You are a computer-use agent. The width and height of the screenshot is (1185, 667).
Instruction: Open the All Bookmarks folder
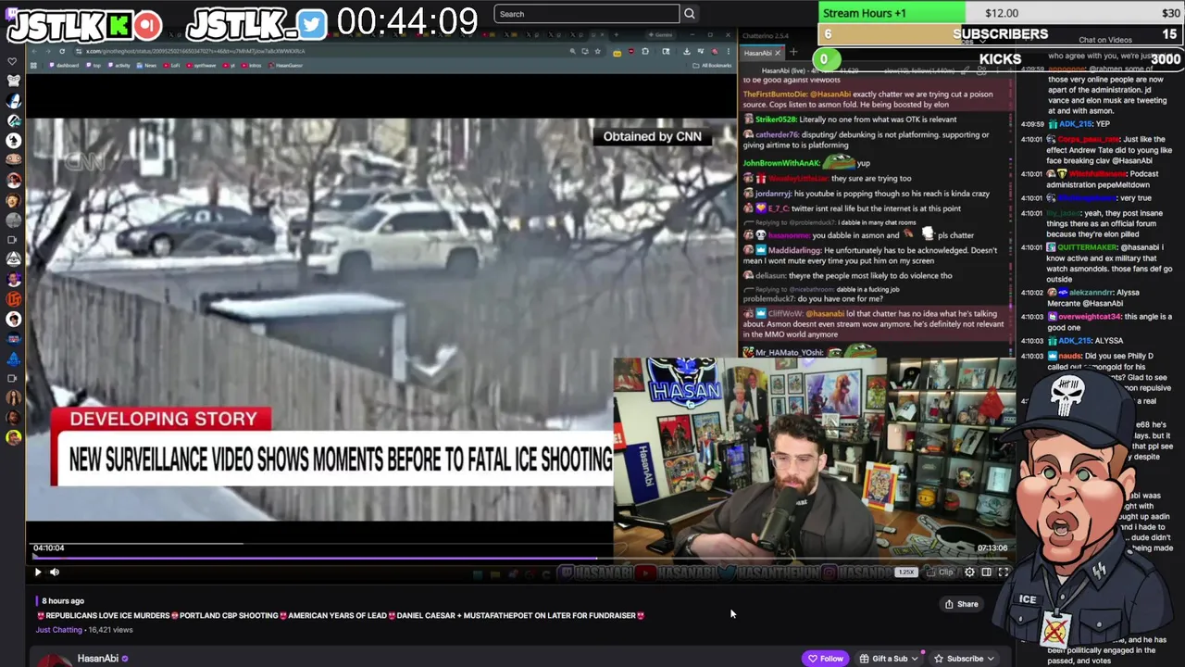click(711, 66)
